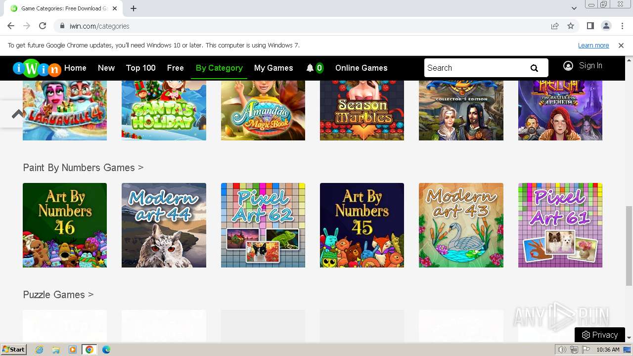Image resolution: width=633 pixels, height=356 pixels.
Task: Click the Learn more link
Action: coord(593,45)
